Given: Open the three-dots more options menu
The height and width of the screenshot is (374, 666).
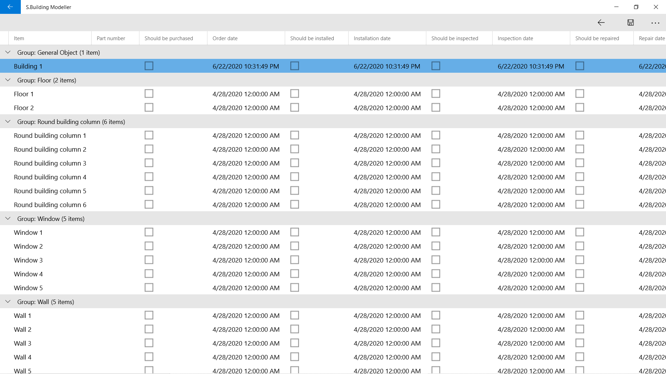Looking at the screenshot, I should [655, 23].
